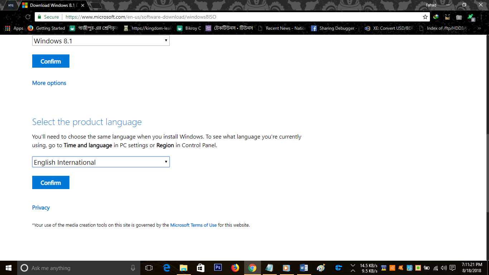The width and height of the screenshot is (489, 275).
Task: Switch to Chrome on the taskbar
Action: point(252,268)
